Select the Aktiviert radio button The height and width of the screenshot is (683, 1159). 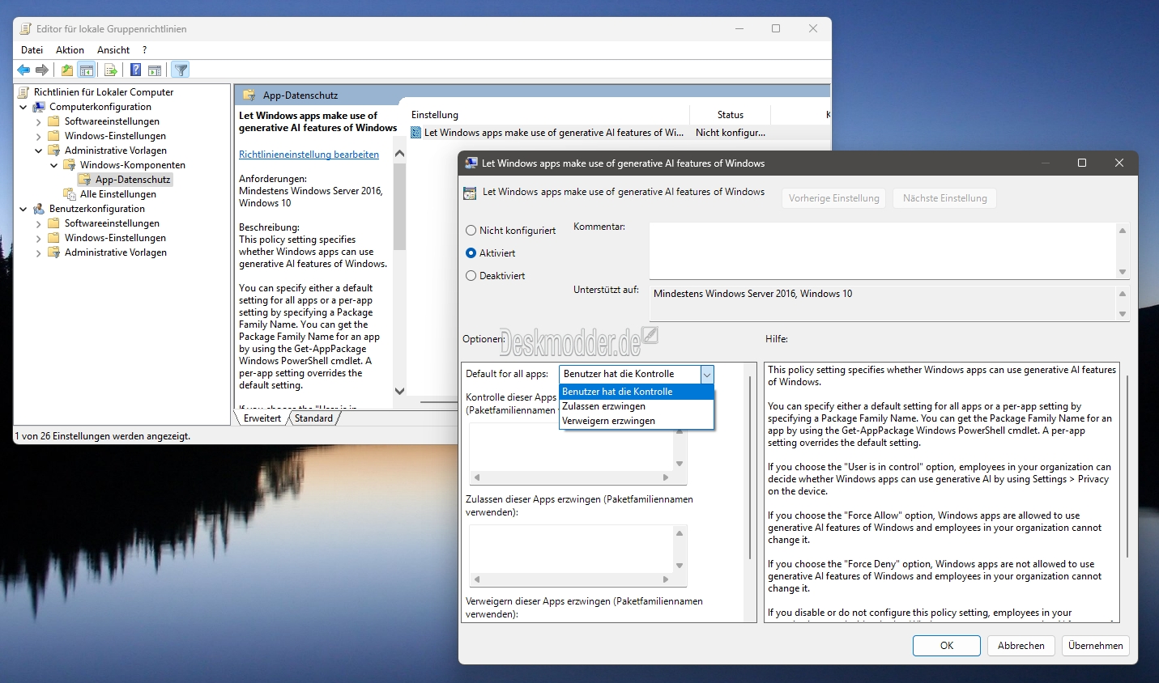point(471,253)
